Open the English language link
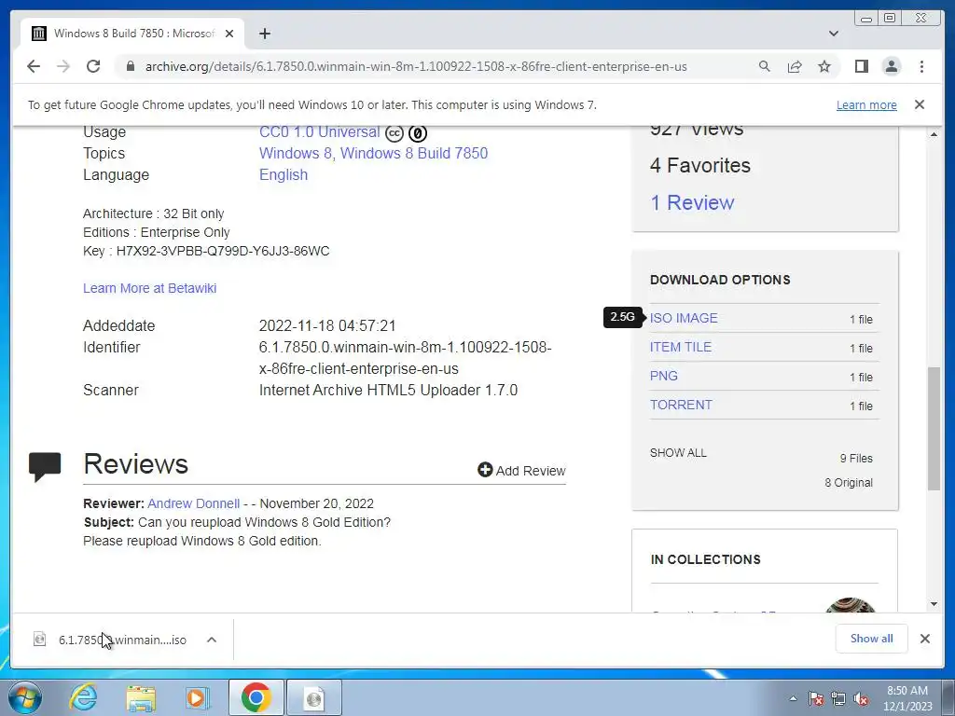The width and height of the screenshot is (955, 716). click(x=284, y=174)
